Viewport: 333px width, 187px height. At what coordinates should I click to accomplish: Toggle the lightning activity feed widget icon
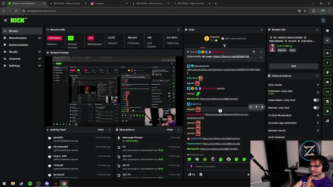click(x=327, y=63)
